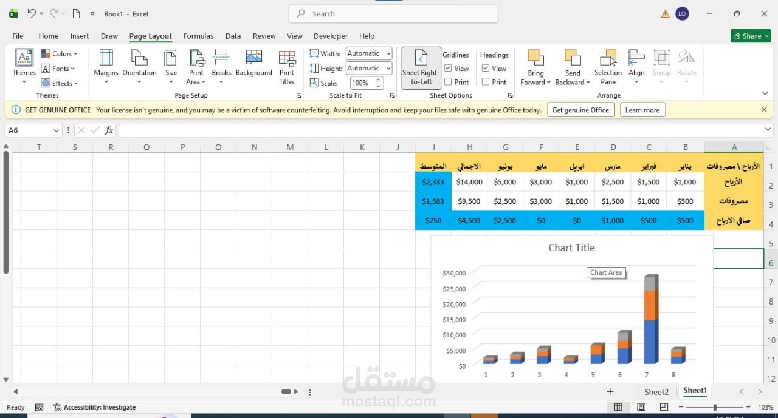Switch to Normal view icon

[618, 407]
